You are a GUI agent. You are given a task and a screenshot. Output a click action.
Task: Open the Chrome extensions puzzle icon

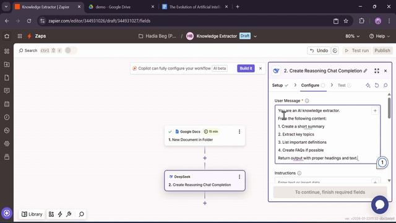click(361, 21)
